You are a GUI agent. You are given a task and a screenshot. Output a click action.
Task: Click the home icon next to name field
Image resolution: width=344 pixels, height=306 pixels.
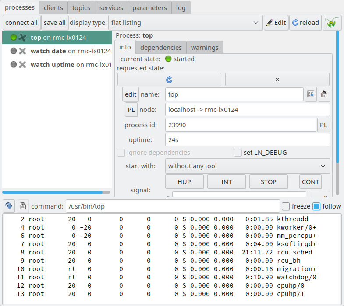(324, 94)
